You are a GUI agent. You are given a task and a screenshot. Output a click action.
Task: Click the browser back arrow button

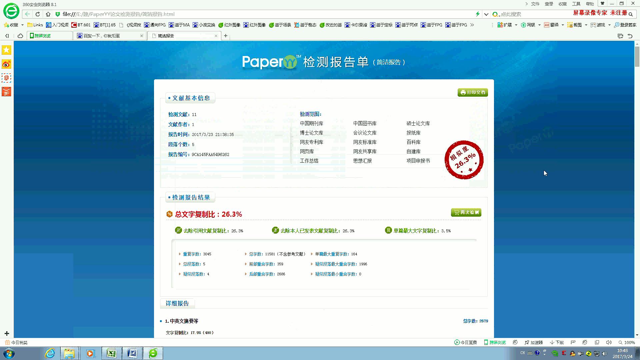(x=27, y=14)
